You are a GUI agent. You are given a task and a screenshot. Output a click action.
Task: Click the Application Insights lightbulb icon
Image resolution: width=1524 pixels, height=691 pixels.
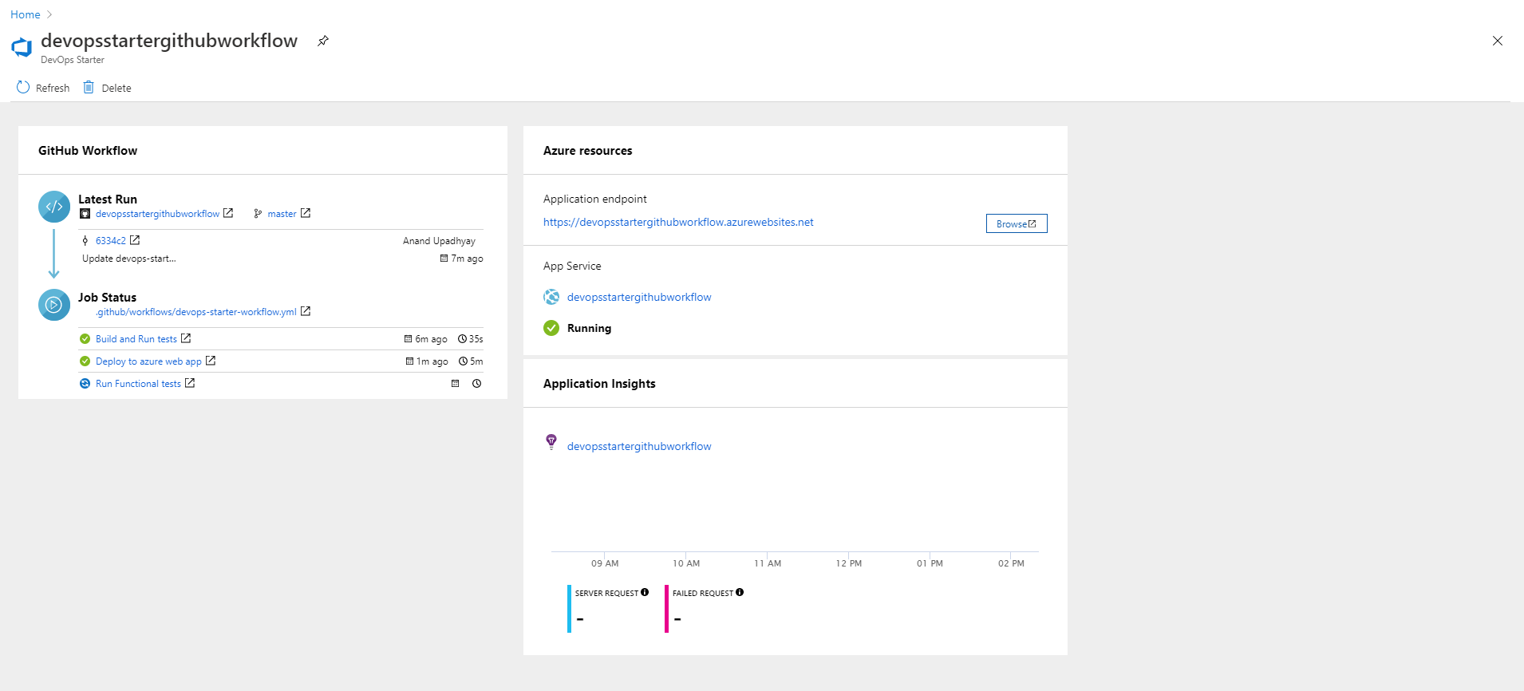551,442
